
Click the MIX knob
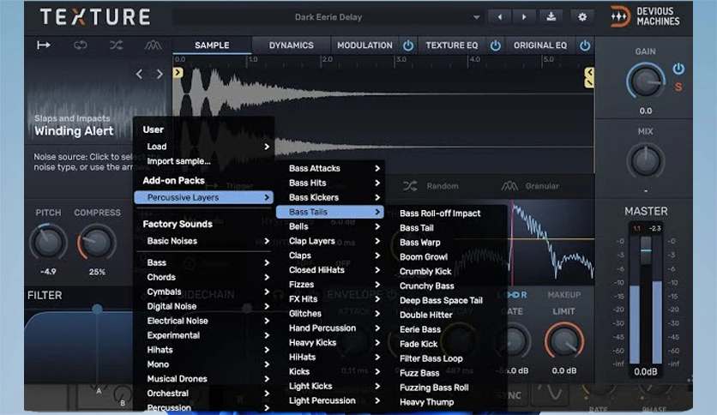click(x=645, y=161)
